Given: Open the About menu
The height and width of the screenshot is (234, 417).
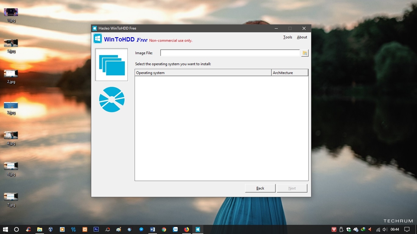Looking at the screenshot, I should click(x=302, y=37).
